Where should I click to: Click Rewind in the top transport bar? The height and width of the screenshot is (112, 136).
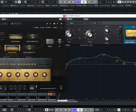point(69,2)
